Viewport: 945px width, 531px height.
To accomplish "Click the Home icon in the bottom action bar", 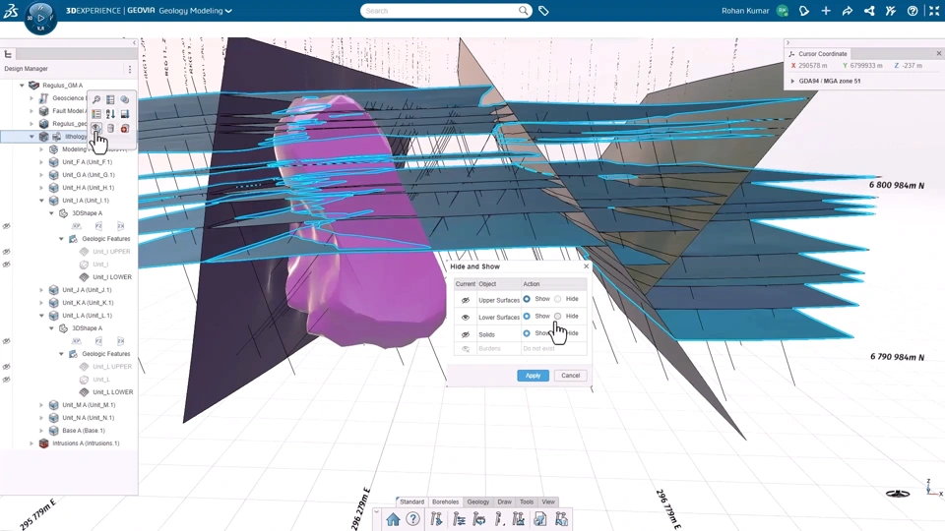I will click(x=393, y=519).
